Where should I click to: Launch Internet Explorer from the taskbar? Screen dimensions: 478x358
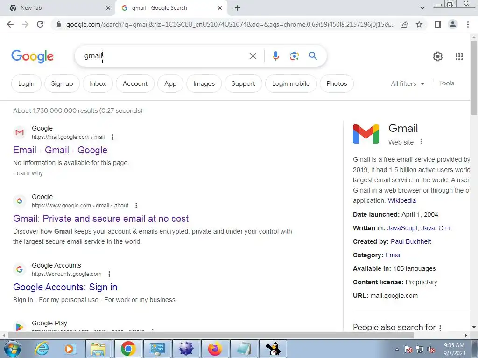[x=42, y=349]
